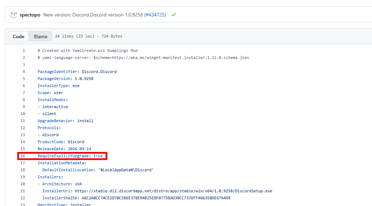Click 'InstallerType' key
The image size is (372, 206).
click(x=53, y=86)
